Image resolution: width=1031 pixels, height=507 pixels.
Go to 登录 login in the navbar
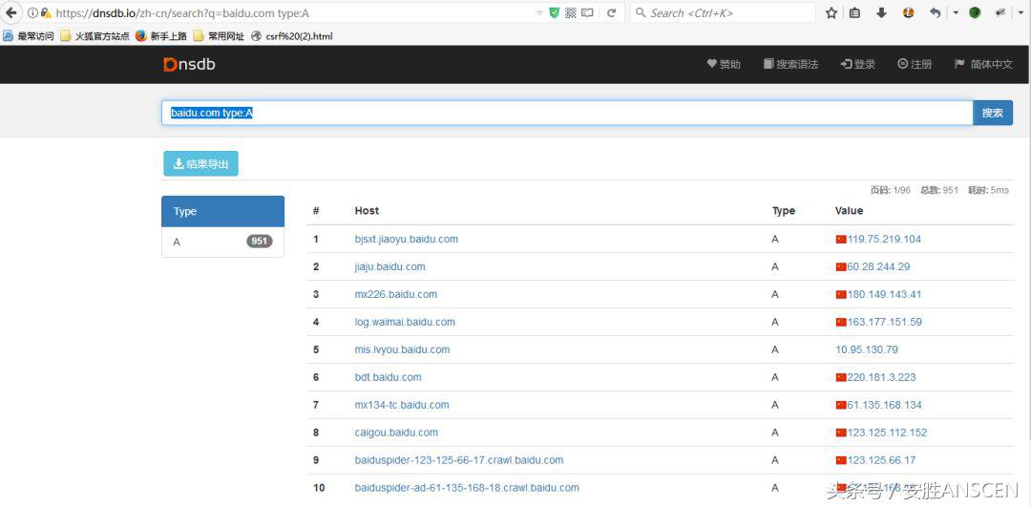[857, 64]
